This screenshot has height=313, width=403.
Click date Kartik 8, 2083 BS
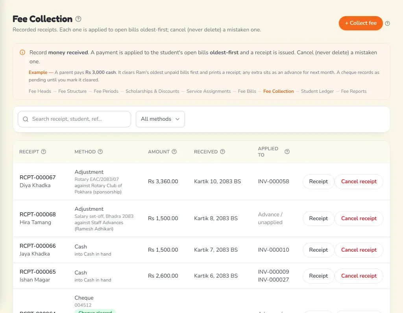[216, 219]
